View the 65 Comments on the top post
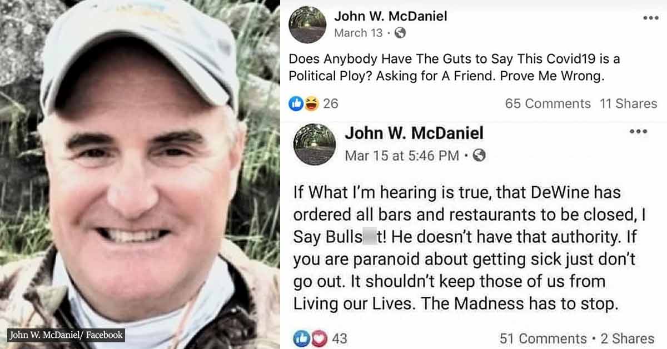Image resolution: width=667 pixels, height=349 pixels. click(x=548, y=103)
